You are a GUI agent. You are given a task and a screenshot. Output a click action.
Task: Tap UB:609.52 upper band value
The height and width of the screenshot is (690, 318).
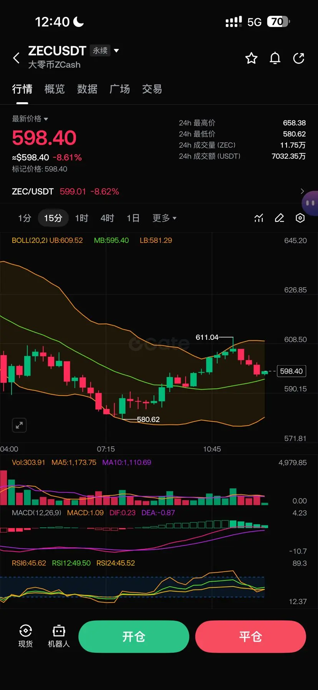point(66,240)
